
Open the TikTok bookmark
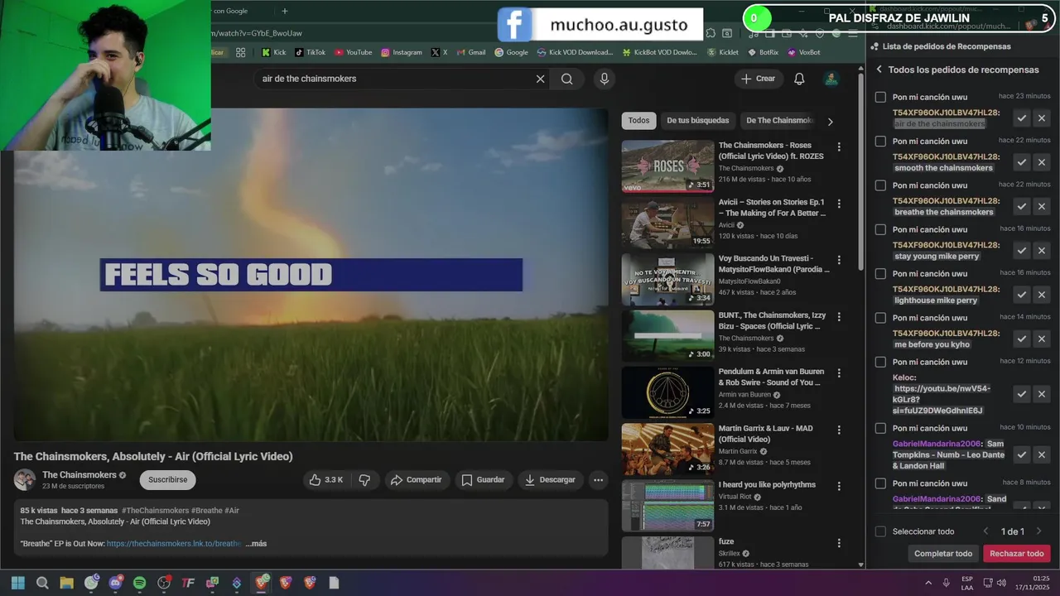tap(311, 52)
